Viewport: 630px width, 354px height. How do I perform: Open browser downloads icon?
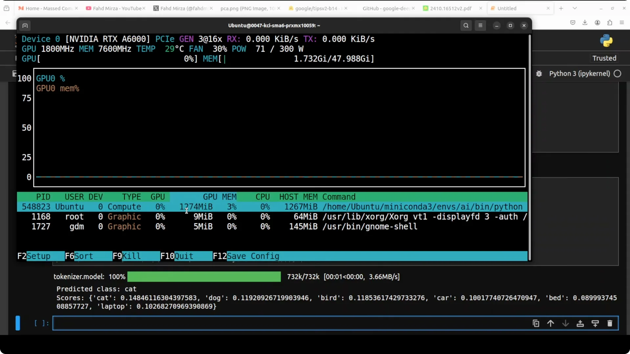pos(585,22)
